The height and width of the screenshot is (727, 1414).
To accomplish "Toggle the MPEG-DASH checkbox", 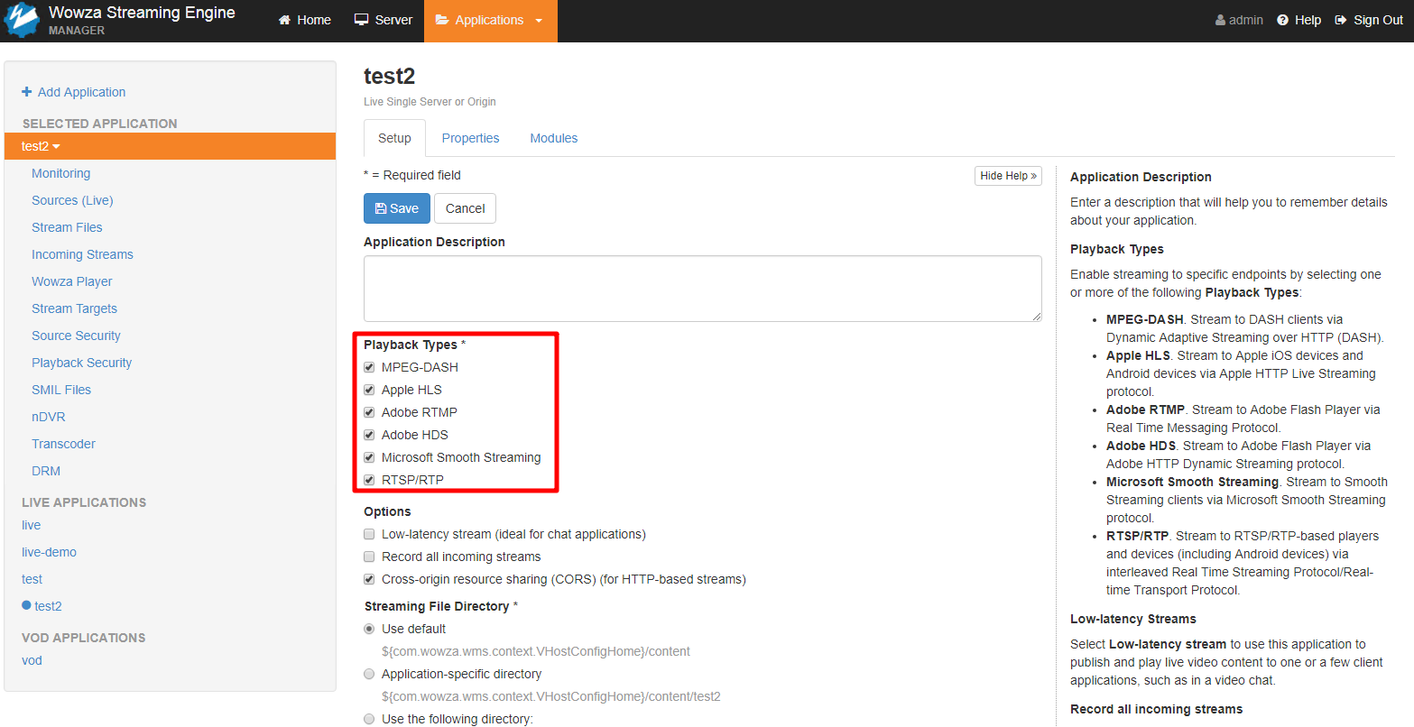I will coord(369,367).
